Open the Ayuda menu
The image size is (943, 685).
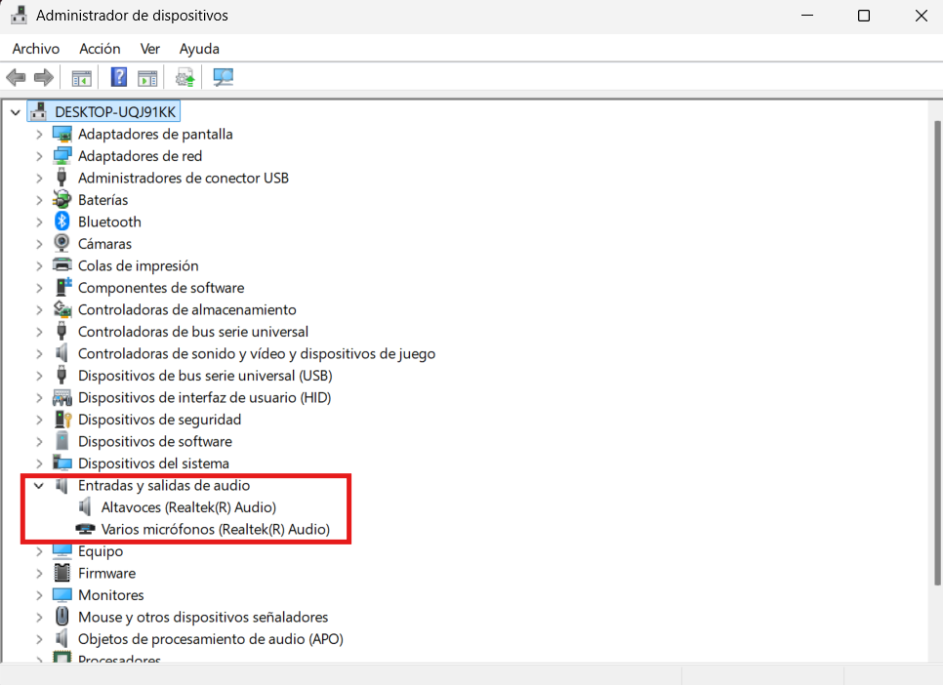199,49
